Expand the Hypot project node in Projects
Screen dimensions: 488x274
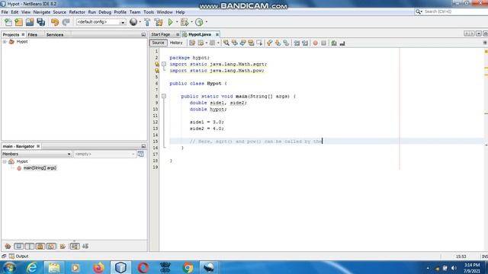tap(5, 42)
